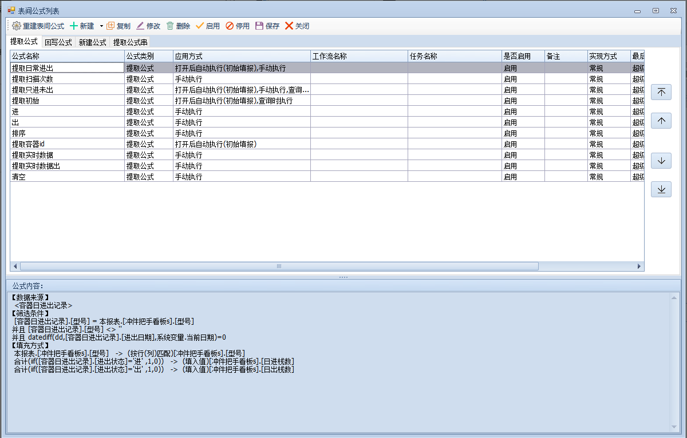Select the 提取公式串 tab
The image size is (687, 438).
click(x=130, y=42)
